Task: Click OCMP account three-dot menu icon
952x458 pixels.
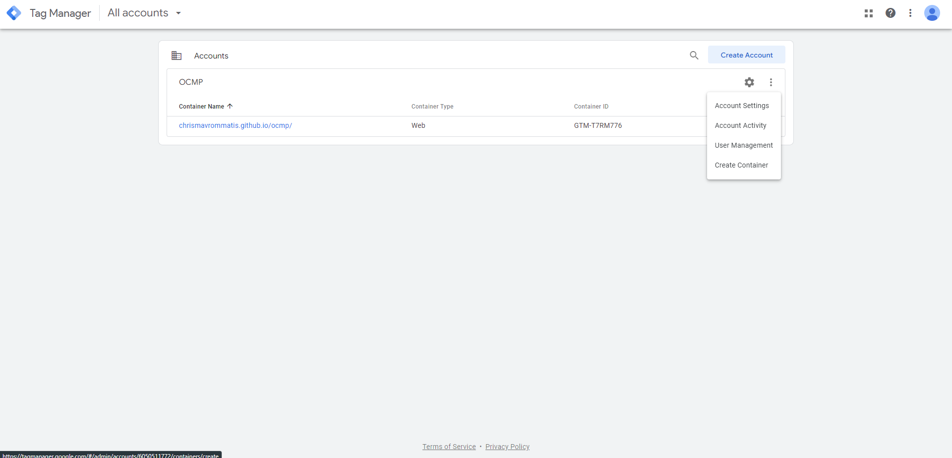Action: click(771, 82)
